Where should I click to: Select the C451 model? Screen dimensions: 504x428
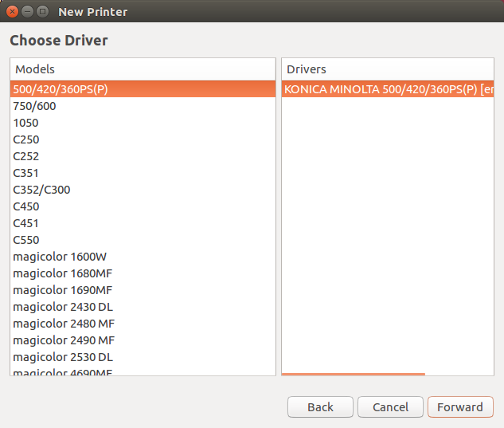[143, 223]
